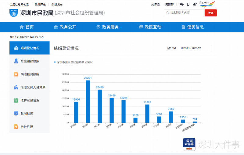Click the bar labeled 26291
The image size is (244, 155).
[88, 102]
